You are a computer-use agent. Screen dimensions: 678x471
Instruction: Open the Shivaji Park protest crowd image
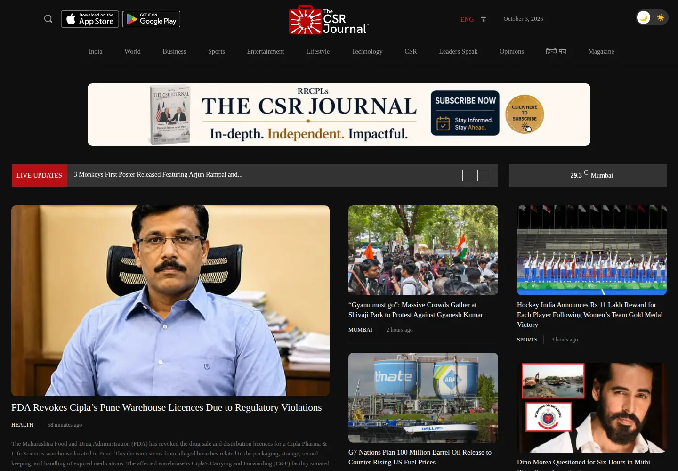pos(423,250)
